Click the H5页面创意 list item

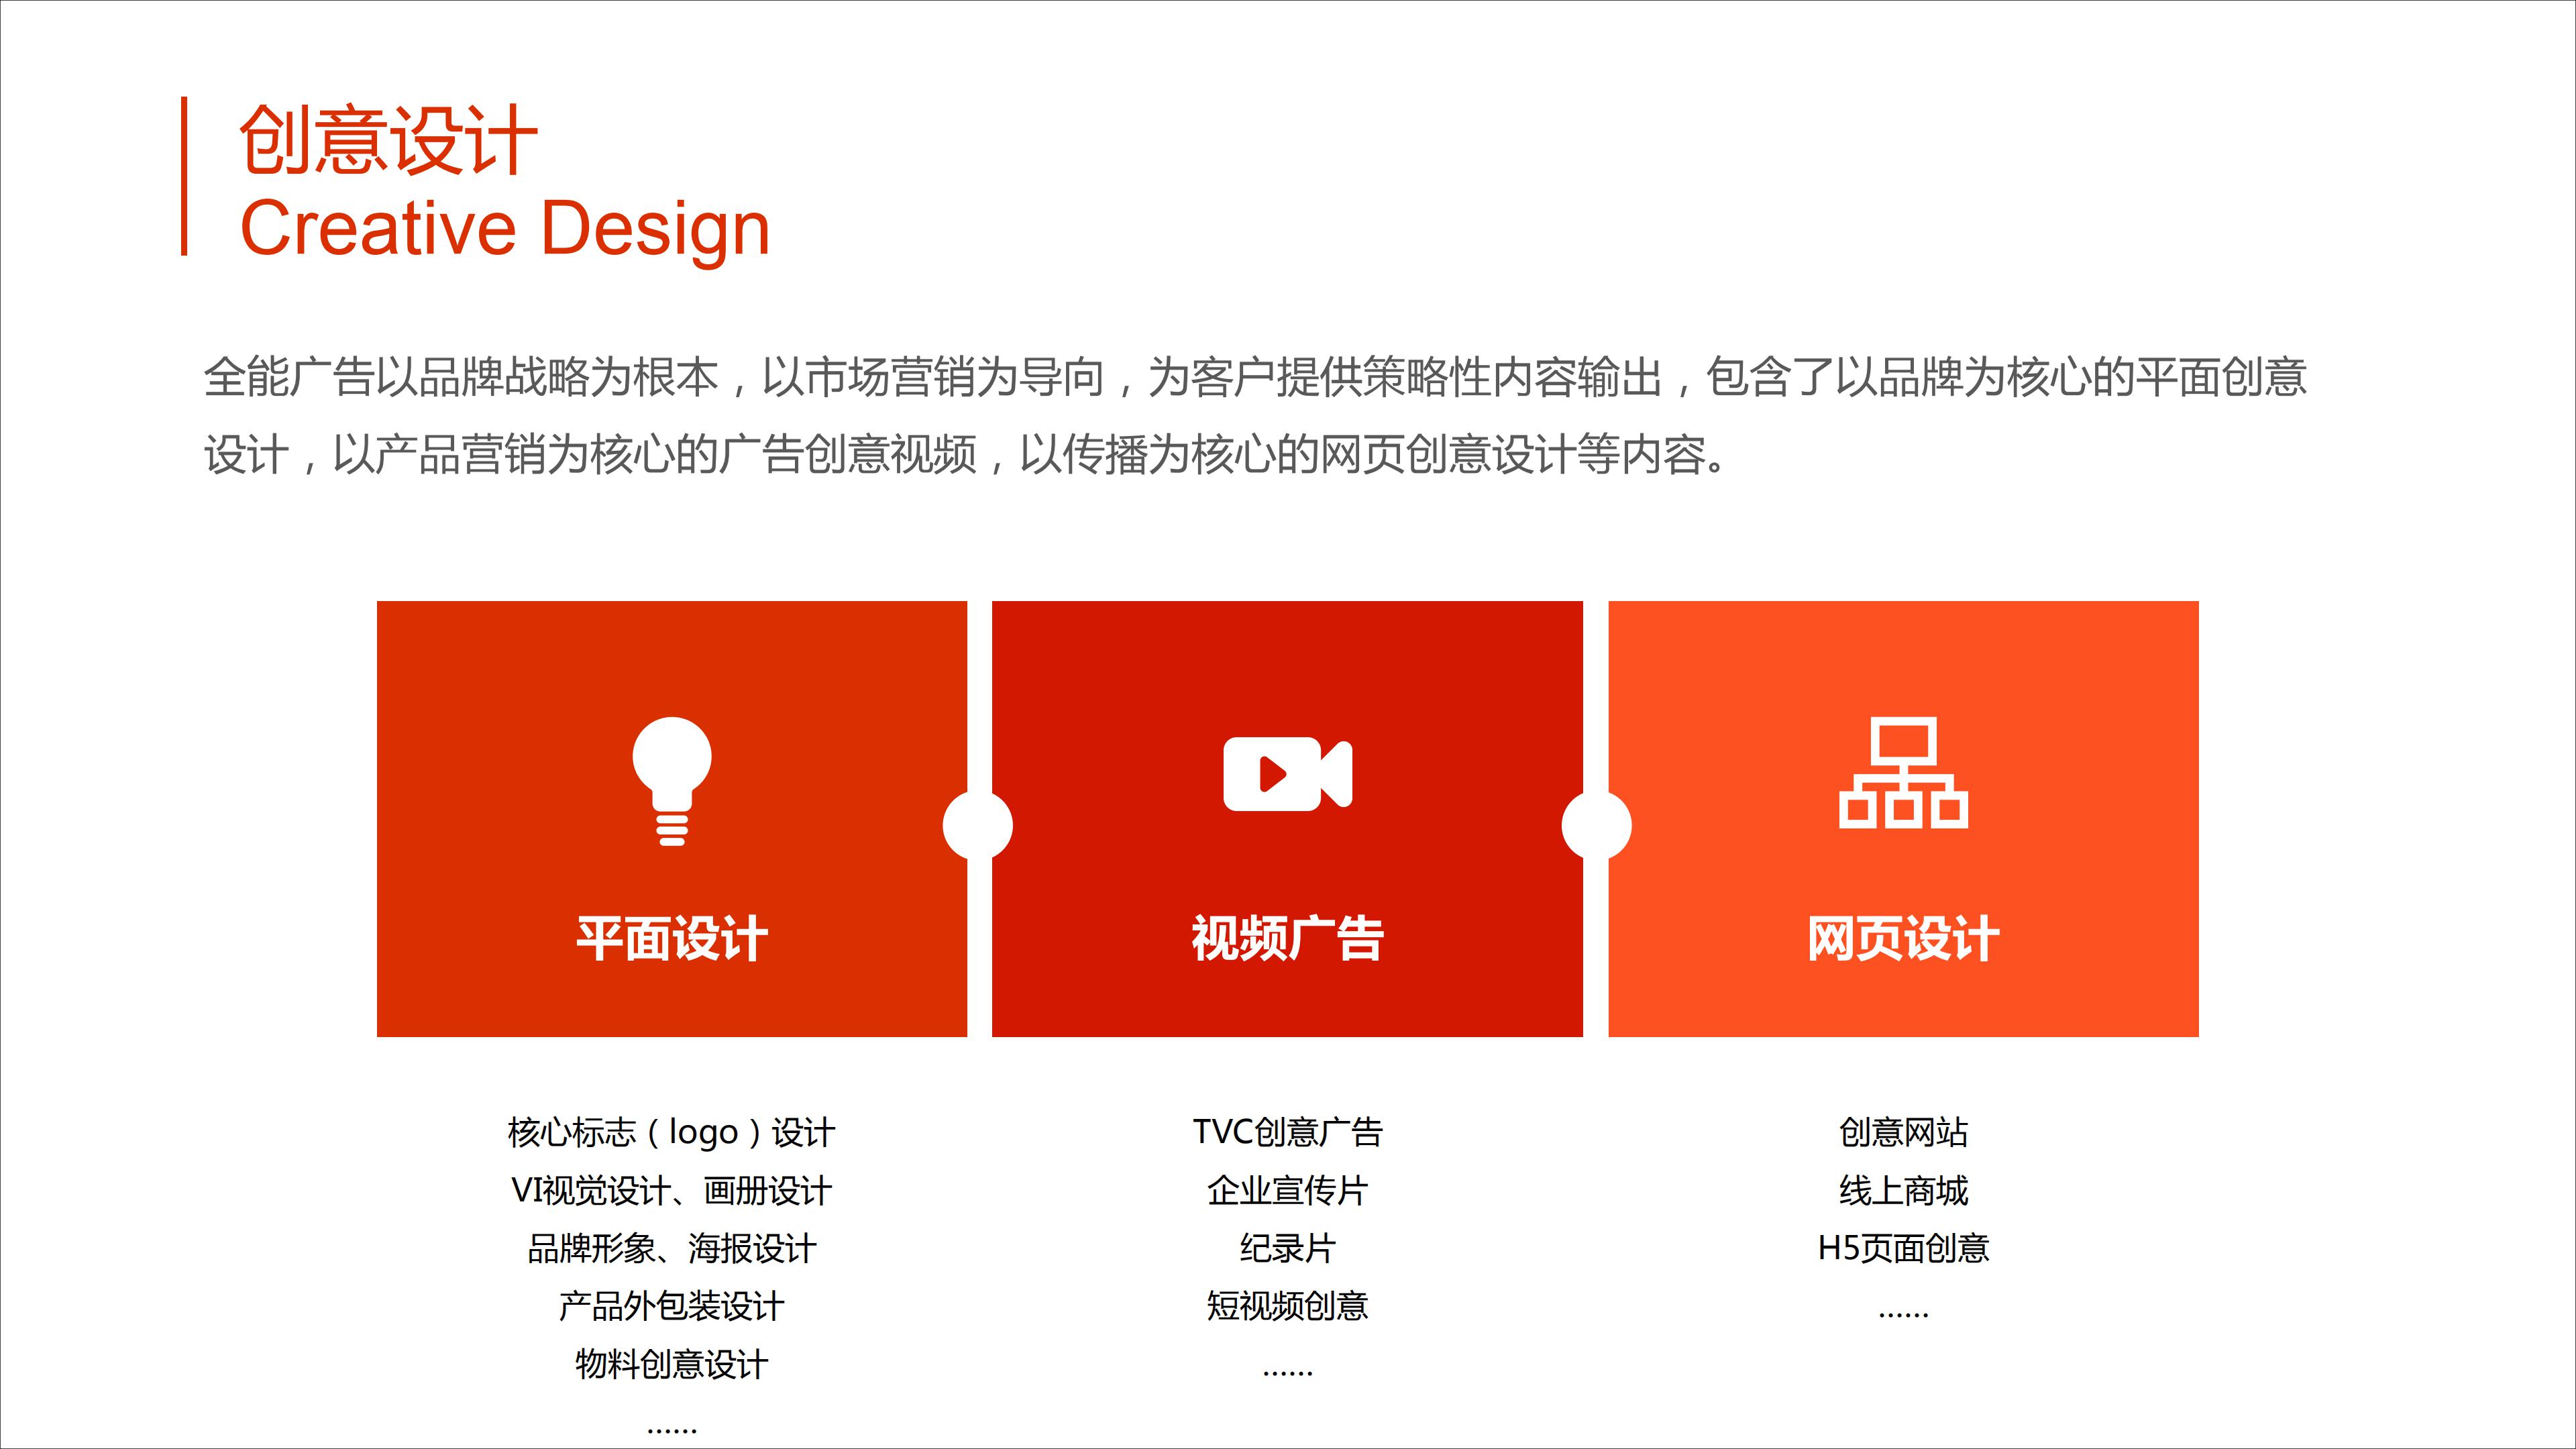1903,1248
